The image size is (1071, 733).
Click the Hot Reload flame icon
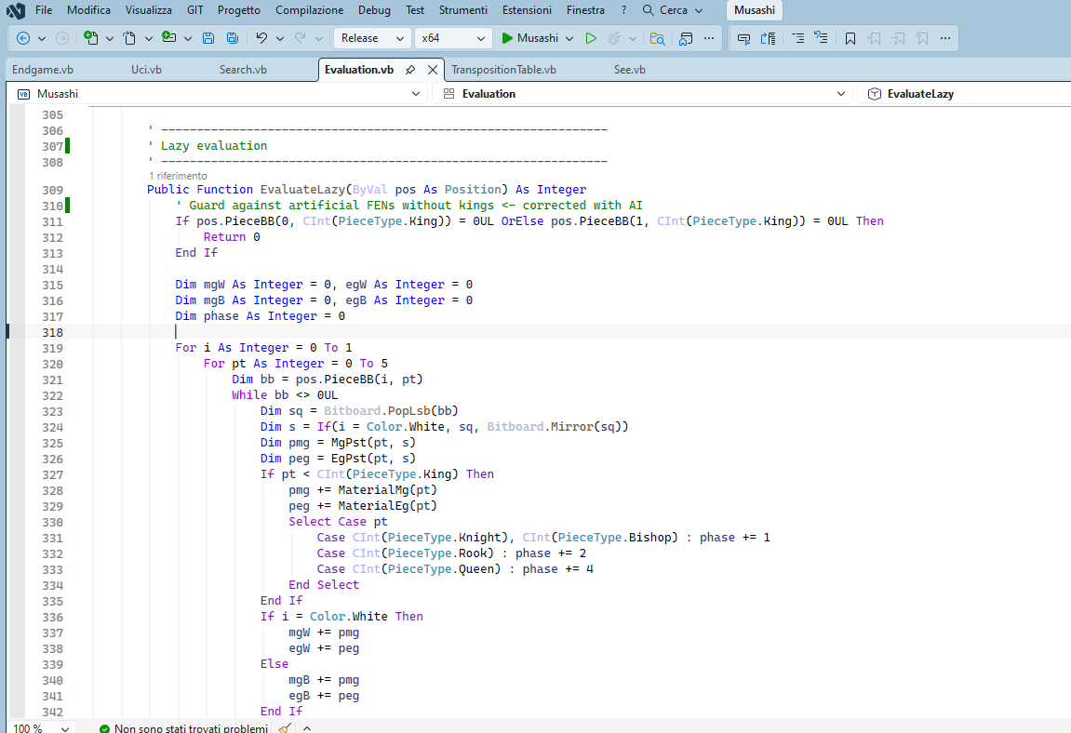(615, 38)
